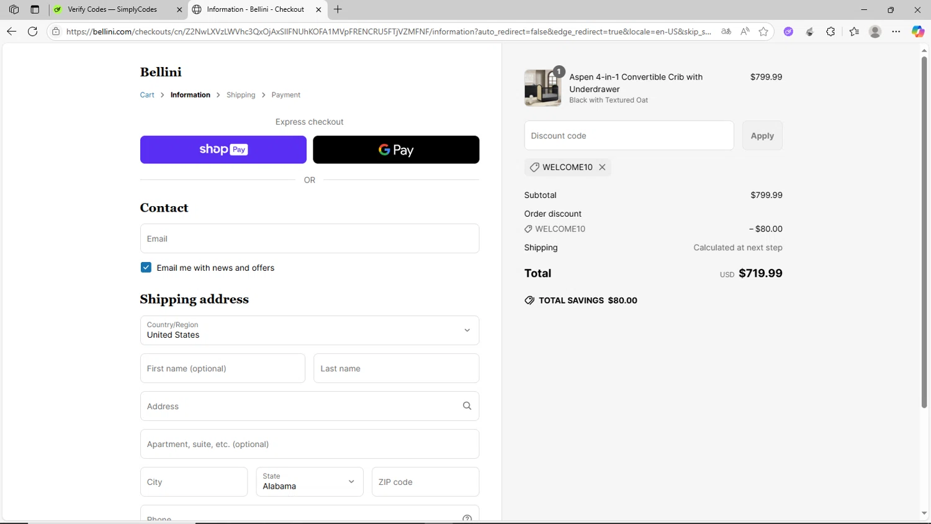Open read aloud from address bar
The width and height of the screenshot is (931, 524).
click(x=745, y=31)
